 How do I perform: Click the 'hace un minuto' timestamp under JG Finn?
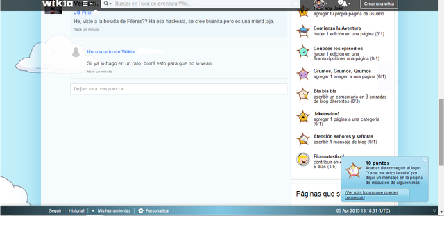(x=86, y=29)
